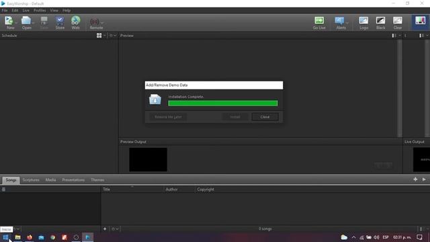Image resolution: width=430 pixels, height=242 pixels.
Task: Launch Firefox from the taskbar
Action: tap(30, 237)
